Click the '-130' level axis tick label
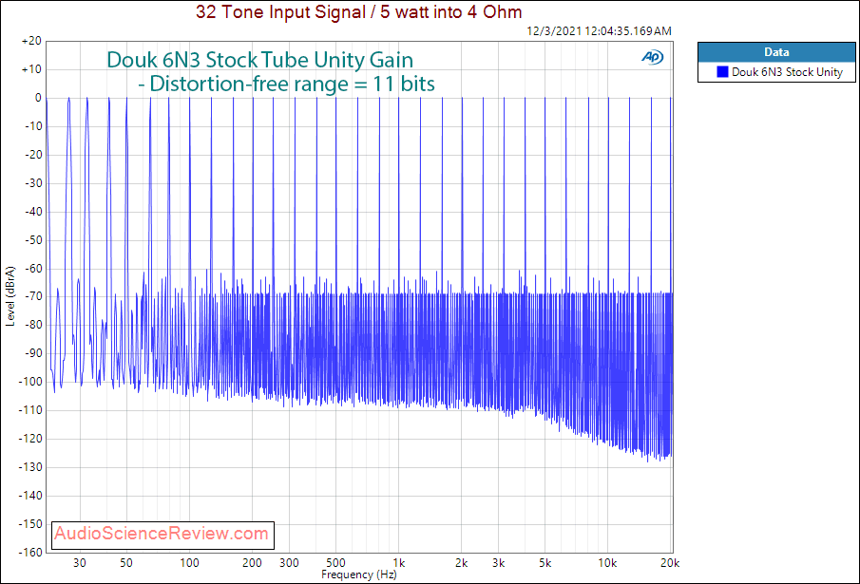This screenshot has height=584, width=860. coord(30,467)
